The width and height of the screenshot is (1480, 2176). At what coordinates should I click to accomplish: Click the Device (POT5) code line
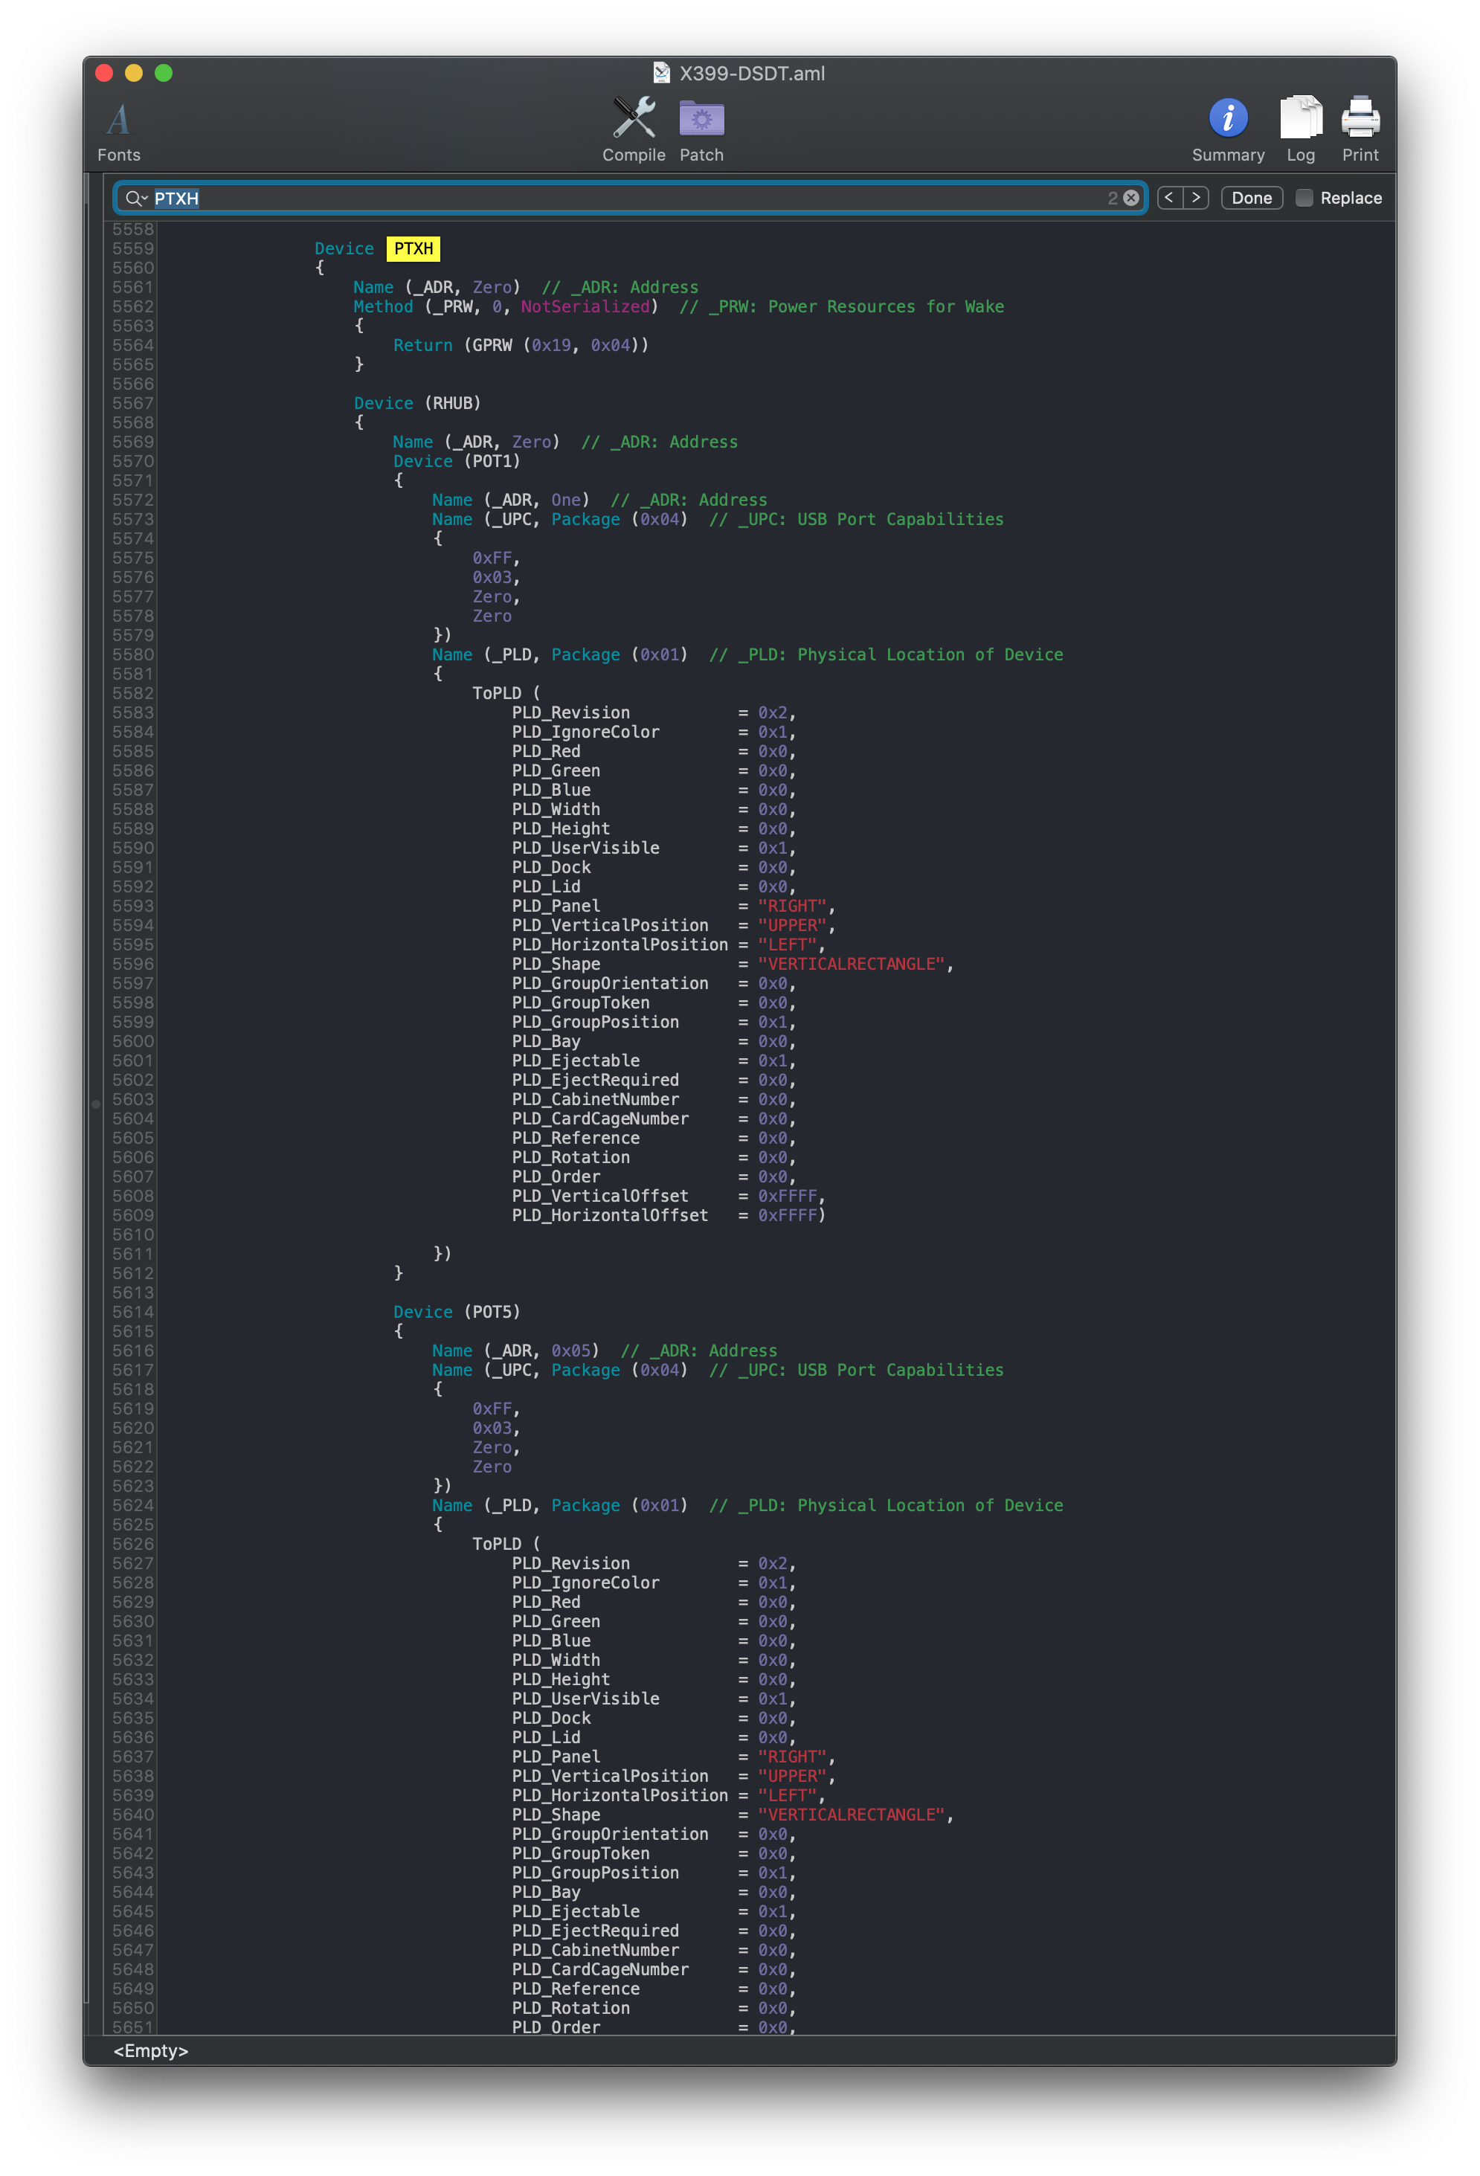pos(456,1312)
